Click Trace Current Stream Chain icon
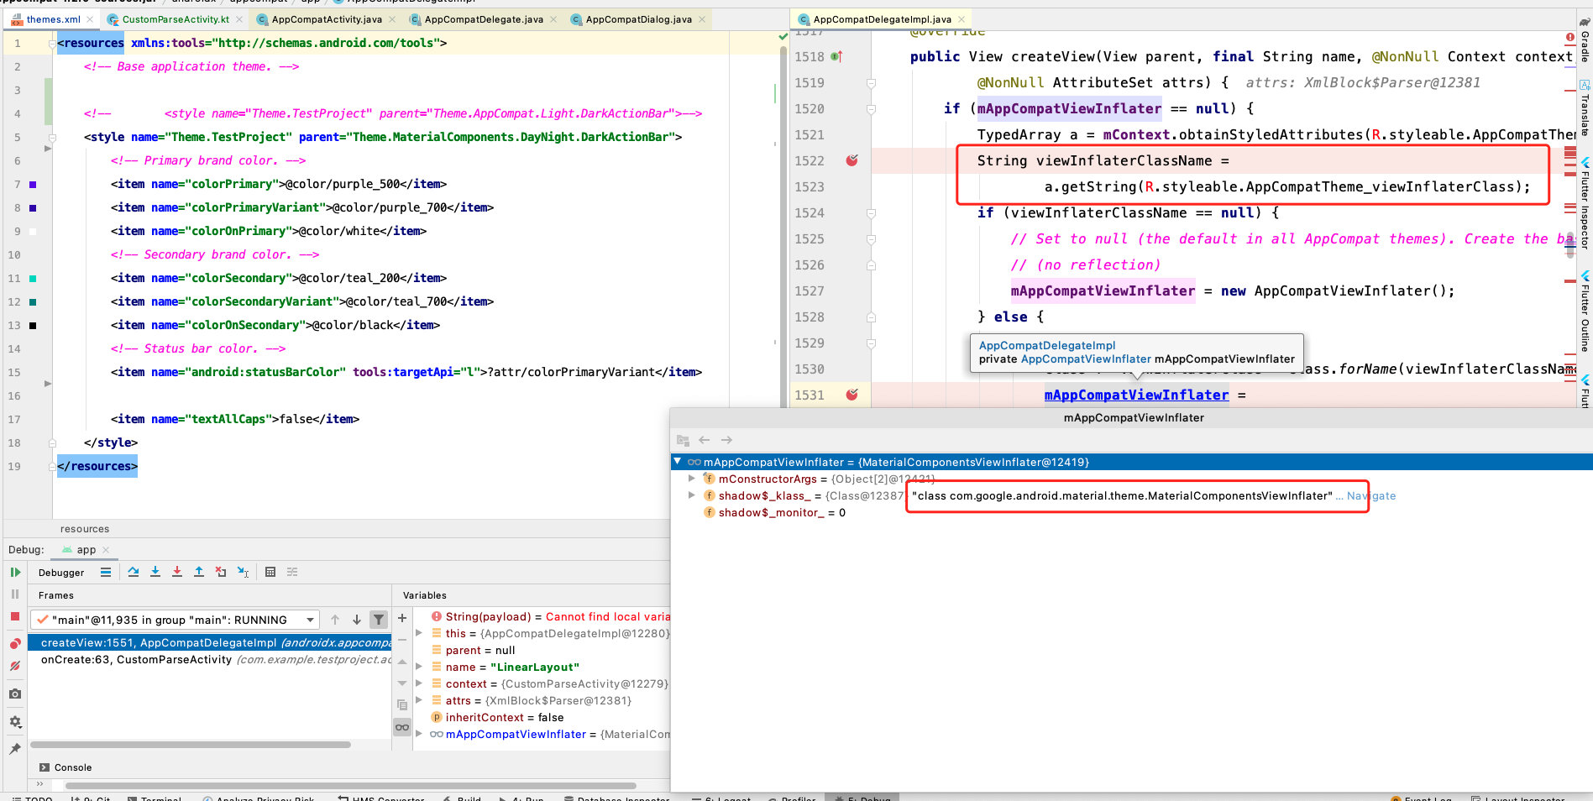The width and height of the screenshot is (1593, 801). pos(292,572)
